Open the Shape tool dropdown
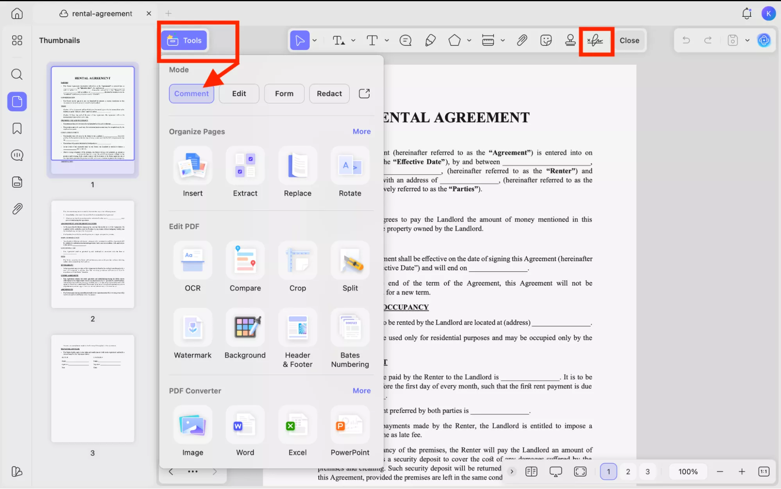 (469, 40)
